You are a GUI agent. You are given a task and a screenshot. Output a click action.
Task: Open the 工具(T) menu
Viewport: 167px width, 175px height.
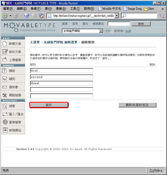pyautogui.click(x=75, y=9)
